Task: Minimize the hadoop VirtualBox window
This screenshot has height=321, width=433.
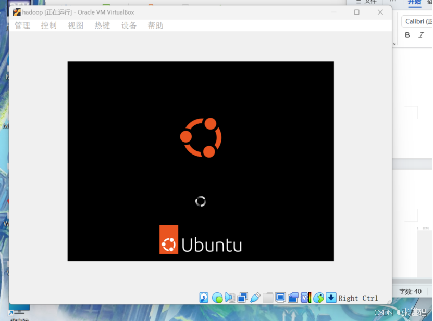Action: (333, 12)
